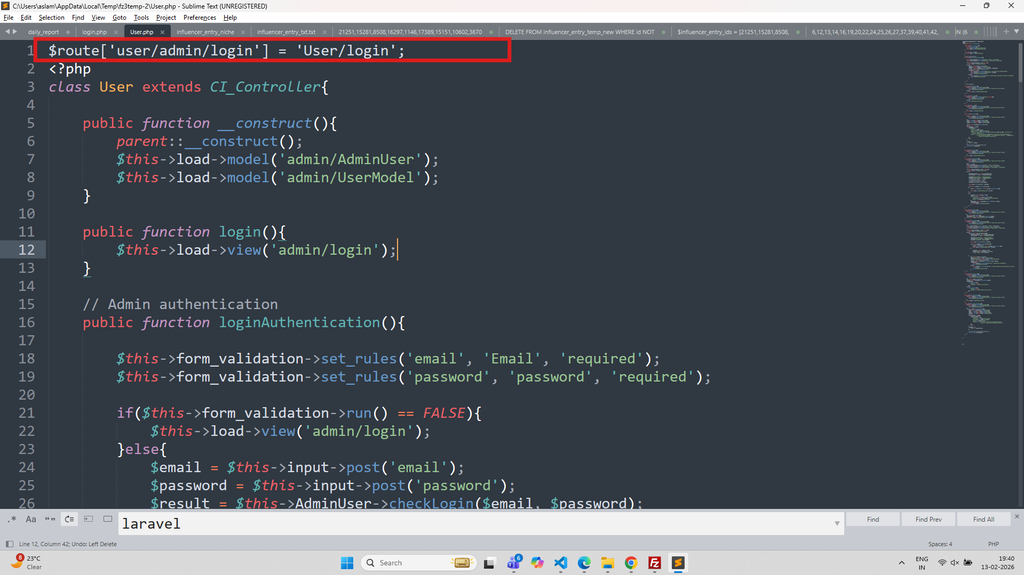The width and height of the screenshot is (1024, 575).
Task: Switch to the login.php tab
Action: coord(94,32)
